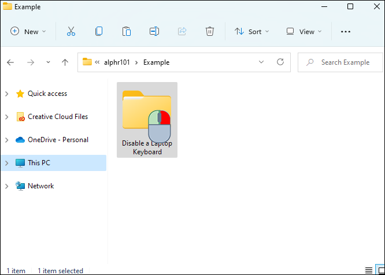
Task: Click the alphr101 breadcrumb segment
Action: click(117, 62)
